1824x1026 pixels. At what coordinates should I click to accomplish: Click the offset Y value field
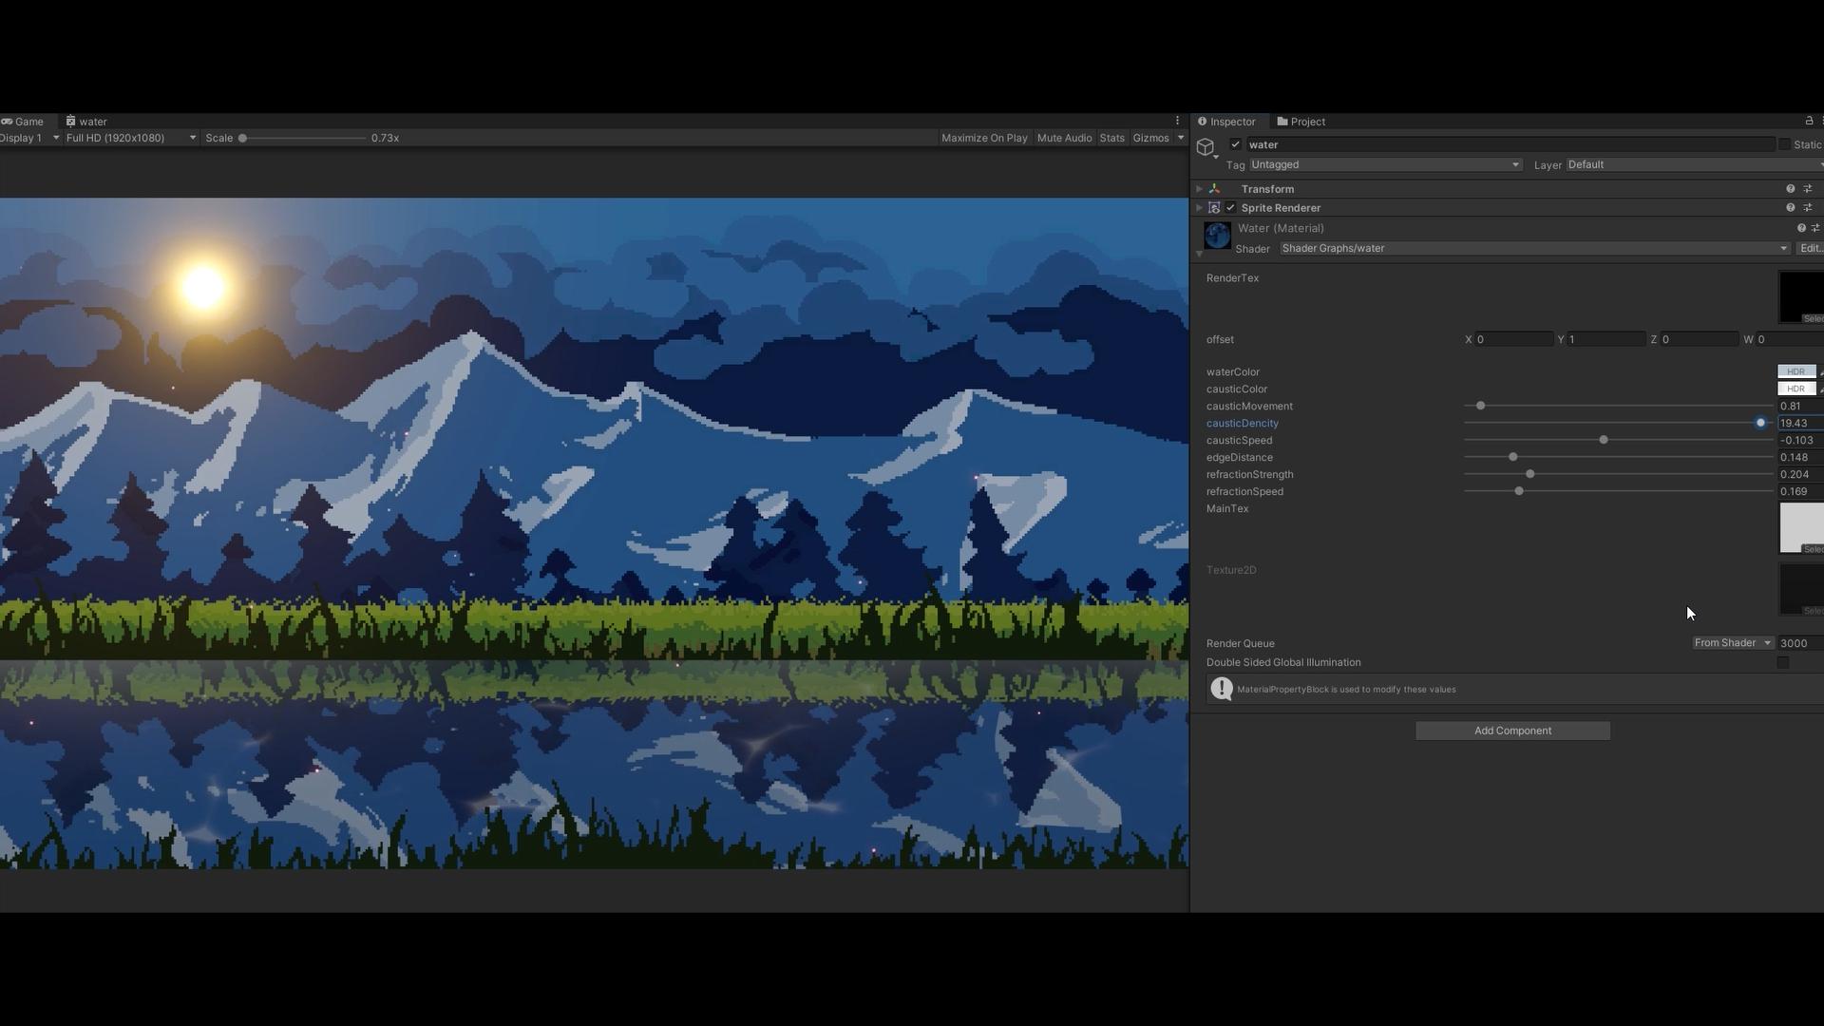tap(1605, 339)
